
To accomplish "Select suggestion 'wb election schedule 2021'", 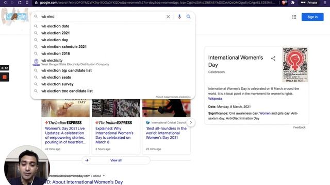I will pyautogui.click(x=113, y=47).
